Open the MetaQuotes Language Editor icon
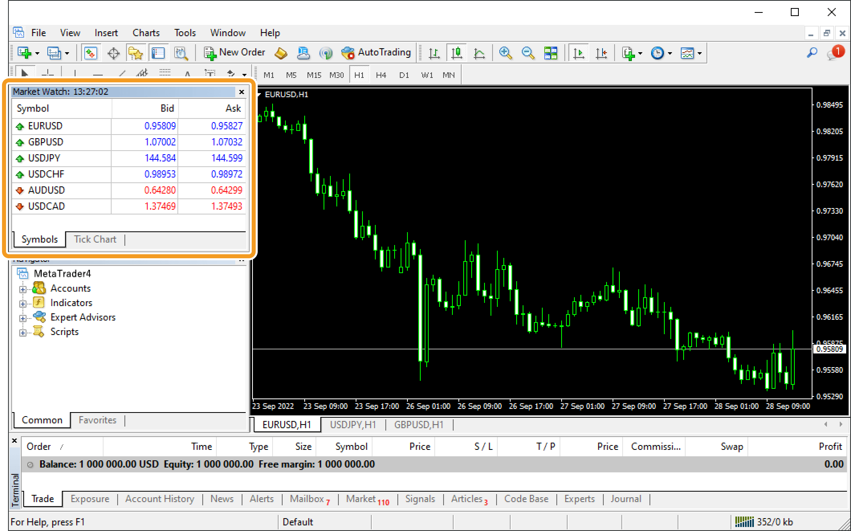 click(281, 53)
